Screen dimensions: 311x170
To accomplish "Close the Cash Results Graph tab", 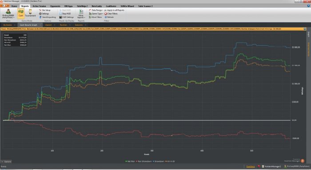I will pos(40,25).
